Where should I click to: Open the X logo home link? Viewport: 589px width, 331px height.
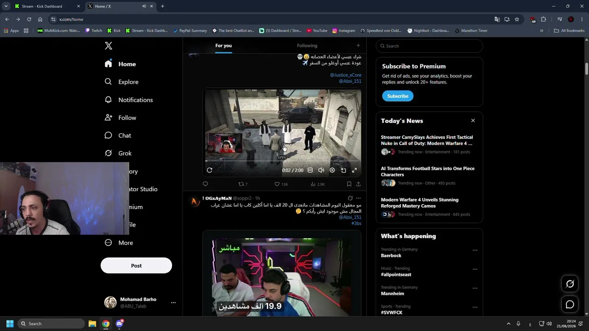click(109, 46)
